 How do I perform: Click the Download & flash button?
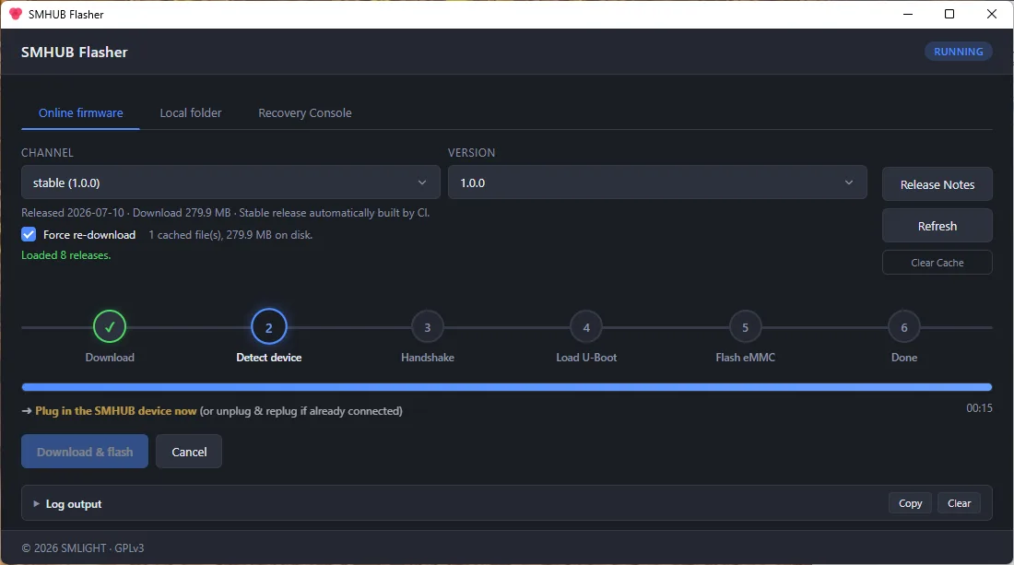tap(85, 452)
